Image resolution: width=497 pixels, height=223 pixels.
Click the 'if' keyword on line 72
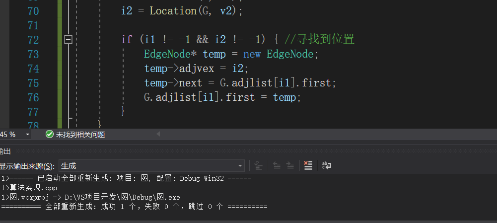tap(127, 40)
